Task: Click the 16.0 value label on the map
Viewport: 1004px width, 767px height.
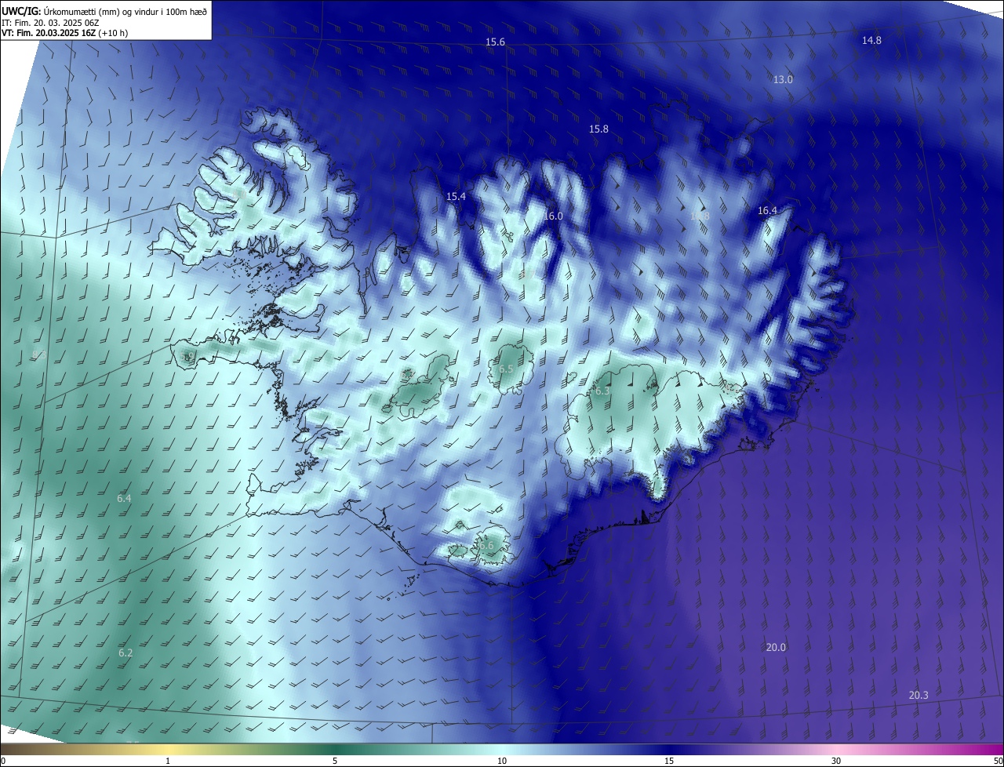Action: tap(554, 216)
